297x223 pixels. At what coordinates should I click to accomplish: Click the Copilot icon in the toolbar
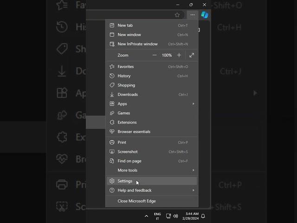pos(205,15)
